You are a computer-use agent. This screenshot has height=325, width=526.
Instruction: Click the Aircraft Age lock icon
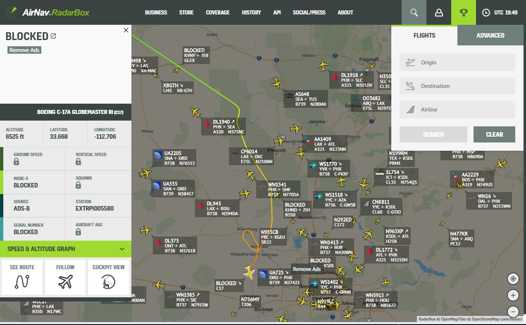(x=78, y=232)
